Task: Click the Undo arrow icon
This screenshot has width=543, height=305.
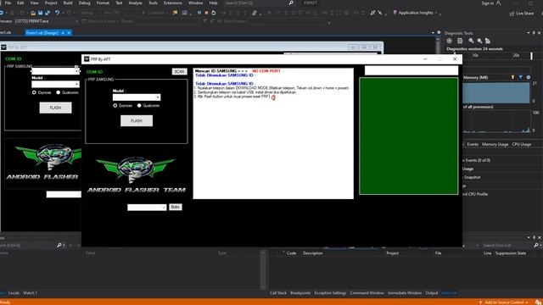Action: pos(57,13)
